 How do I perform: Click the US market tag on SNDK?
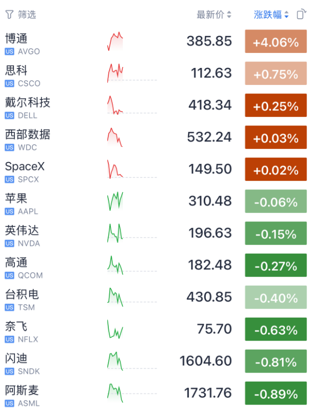pos(9,371)
